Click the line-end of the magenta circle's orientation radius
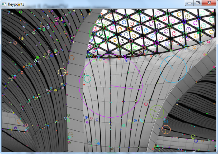Image resolution: width=218 pixels, height=154 pixels. [x=142, y=89]
